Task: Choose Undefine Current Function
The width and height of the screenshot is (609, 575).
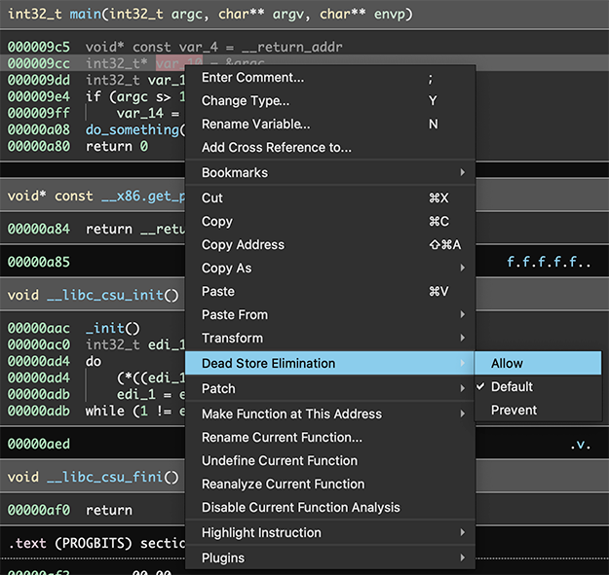Action: (330, 460)
